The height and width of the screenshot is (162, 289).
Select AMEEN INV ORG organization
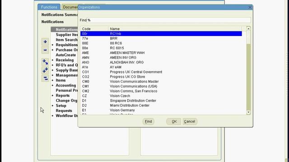point(161,58)
